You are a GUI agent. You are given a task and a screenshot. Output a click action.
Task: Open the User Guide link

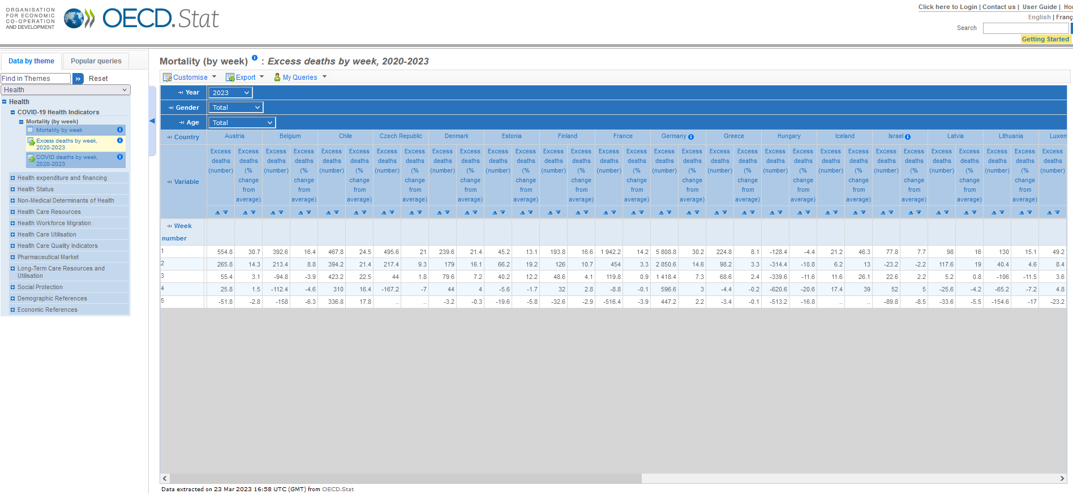(x=1040, y=7)
